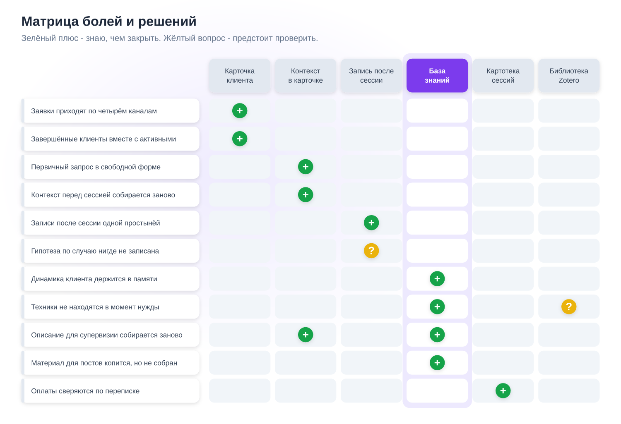Click the База знаний plus in Описание для супервизии row
Image resolution: width=621 pixels, height=424 pixels.
pos(437,335)
